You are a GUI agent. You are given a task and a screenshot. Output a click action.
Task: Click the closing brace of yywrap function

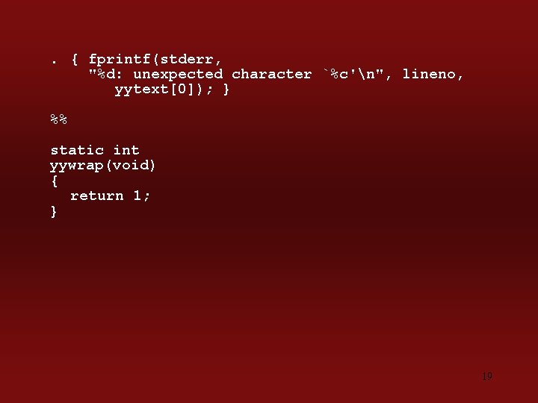click(54, 211)
